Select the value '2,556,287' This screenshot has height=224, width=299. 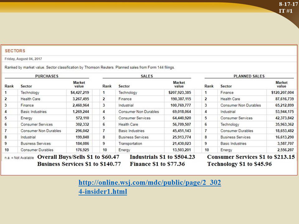coord(286,150)
